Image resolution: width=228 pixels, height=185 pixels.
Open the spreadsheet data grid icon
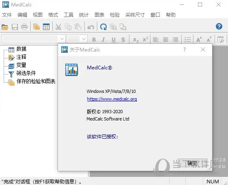coord(46,27)
